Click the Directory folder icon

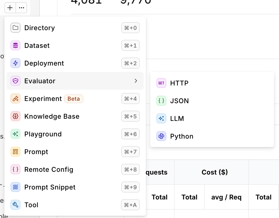(x=15, y=28)
